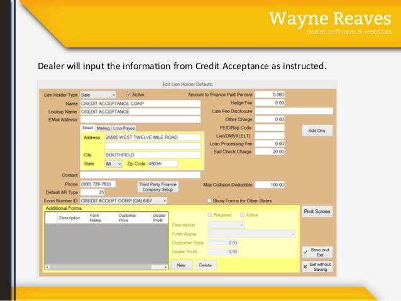Click the Customer Price field

pyautogui.click(x=222, y=243)
